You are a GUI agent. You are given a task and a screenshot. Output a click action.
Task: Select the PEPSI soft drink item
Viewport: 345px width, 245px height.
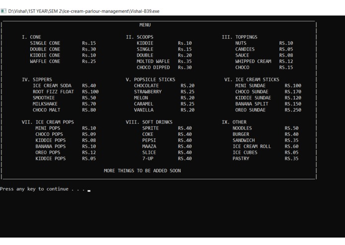pyautogui.click(x=149, y=140)
